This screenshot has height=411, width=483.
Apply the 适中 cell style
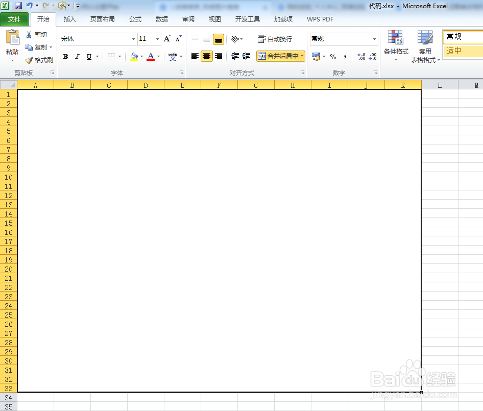click(463, 51)
